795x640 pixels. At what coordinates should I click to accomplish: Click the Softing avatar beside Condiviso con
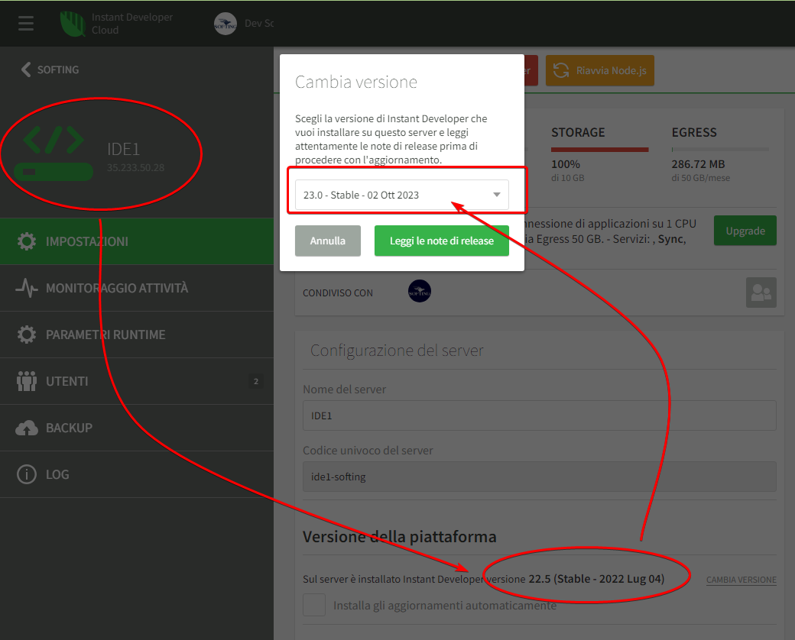click(x=419, y=291)
